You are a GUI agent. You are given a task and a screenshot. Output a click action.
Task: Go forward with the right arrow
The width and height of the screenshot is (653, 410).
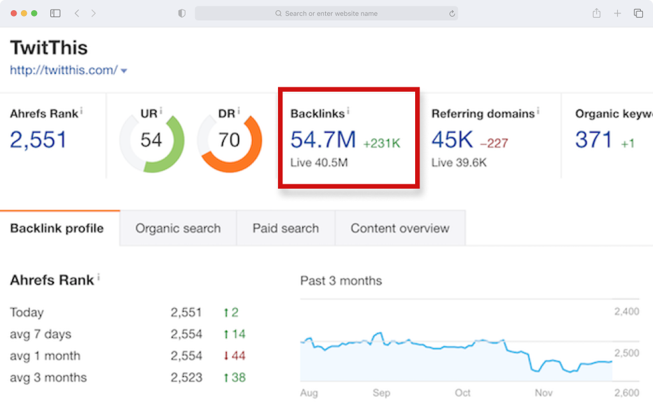[93, 13]
